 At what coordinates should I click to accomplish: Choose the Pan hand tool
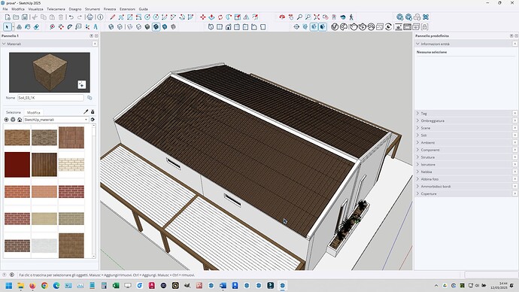pyautogui.click(x=290, y=17)
